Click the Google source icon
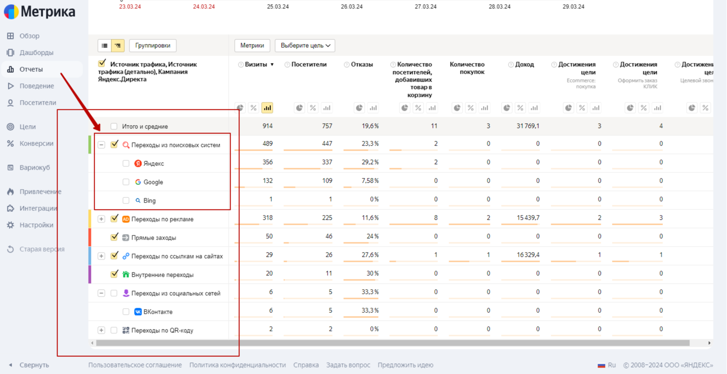Screen dimensions: 727x374 tap(138, 182)
